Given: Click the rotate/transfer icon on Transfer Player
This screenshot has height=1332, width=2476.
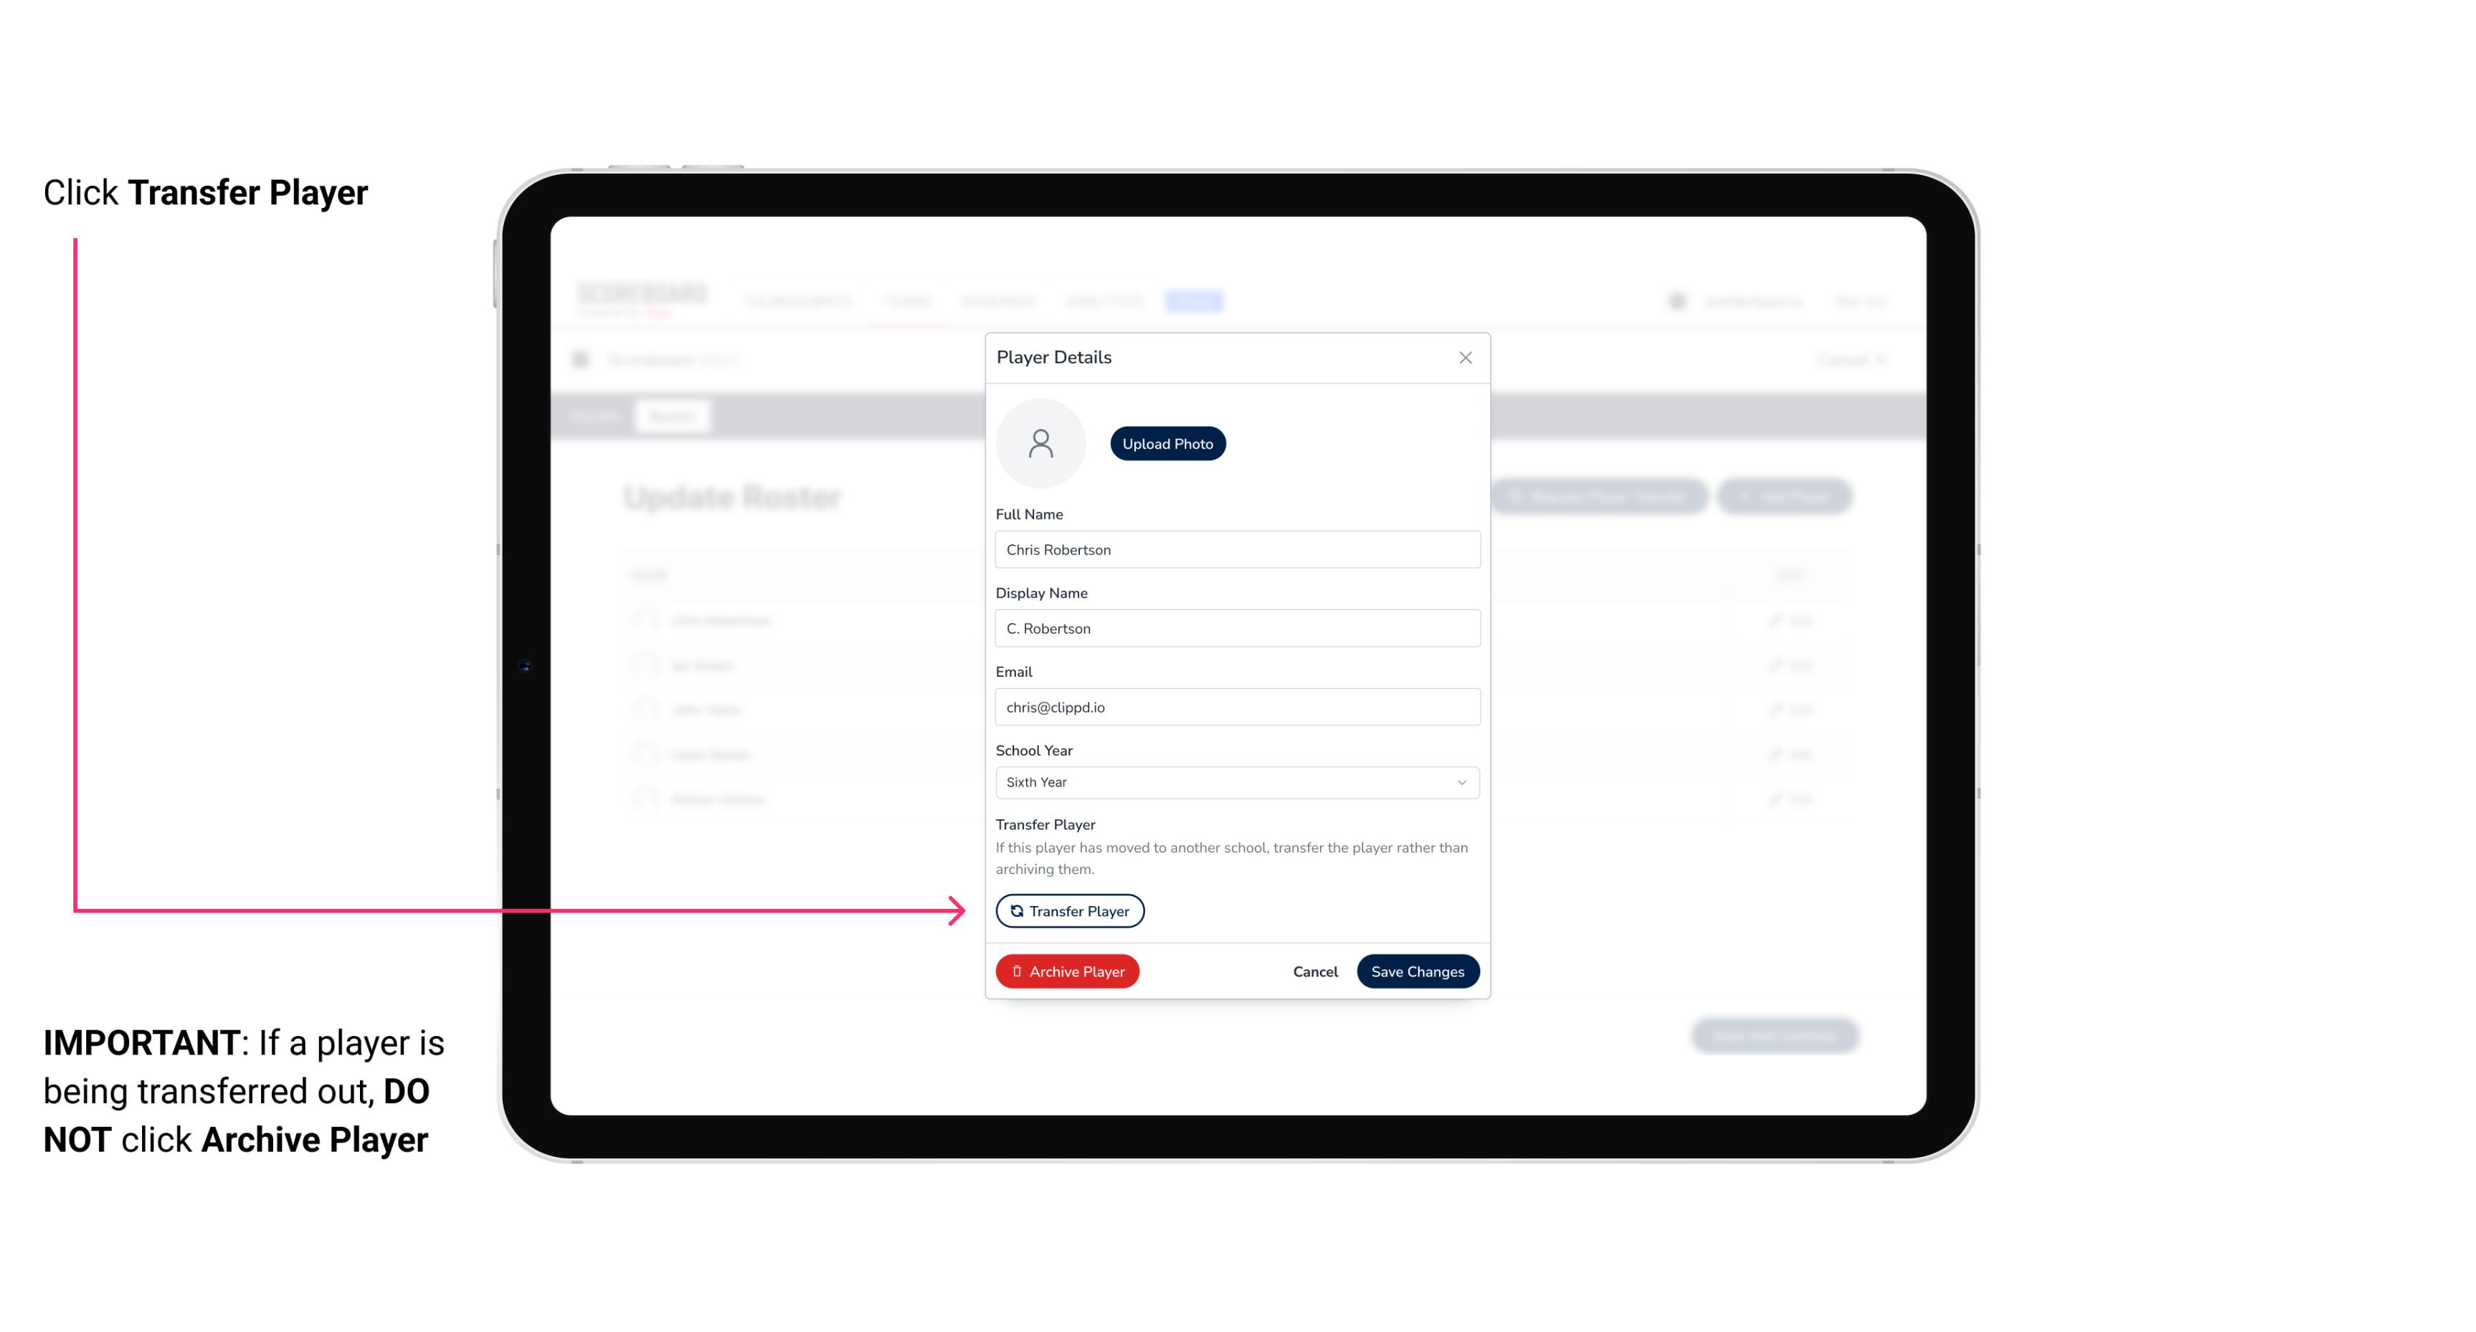Looking at the screenshot, I should point(1014,910).
